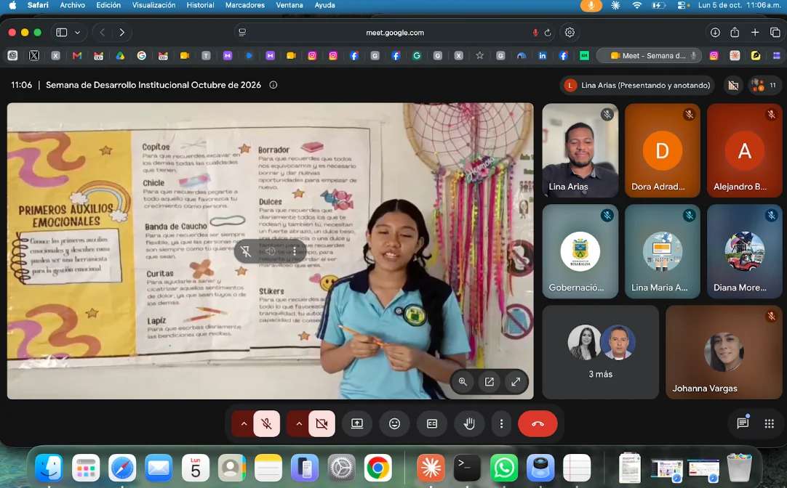Image resolution: width=787 pixels, height=488 pixels.
Task: Open the Historial menu
Action: pyautogui.click(x=200, y=5)
